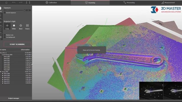The height and width of the screenshot is (102, 182).
Task: Click the 3D Master logo
Action: point(166,10)
